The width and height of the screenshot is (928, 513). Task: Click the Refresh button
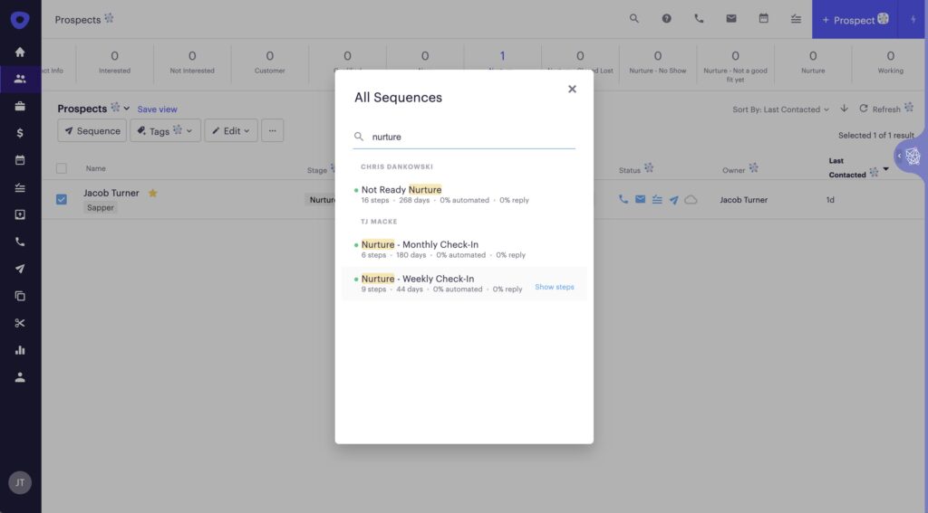880,109
